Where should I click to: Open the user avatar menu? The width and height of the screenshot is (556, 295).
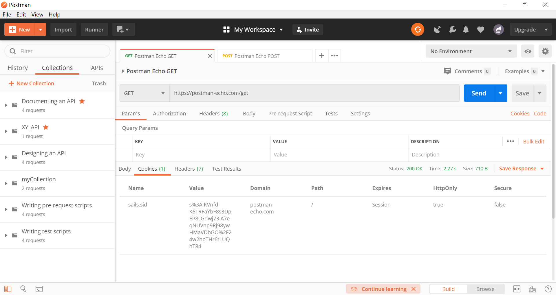(498, 30)
